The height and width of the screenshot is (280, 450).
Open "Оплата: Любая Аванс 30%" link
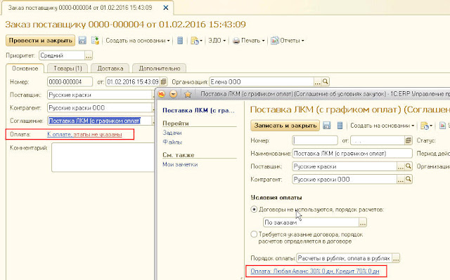[x=315, y=271]
